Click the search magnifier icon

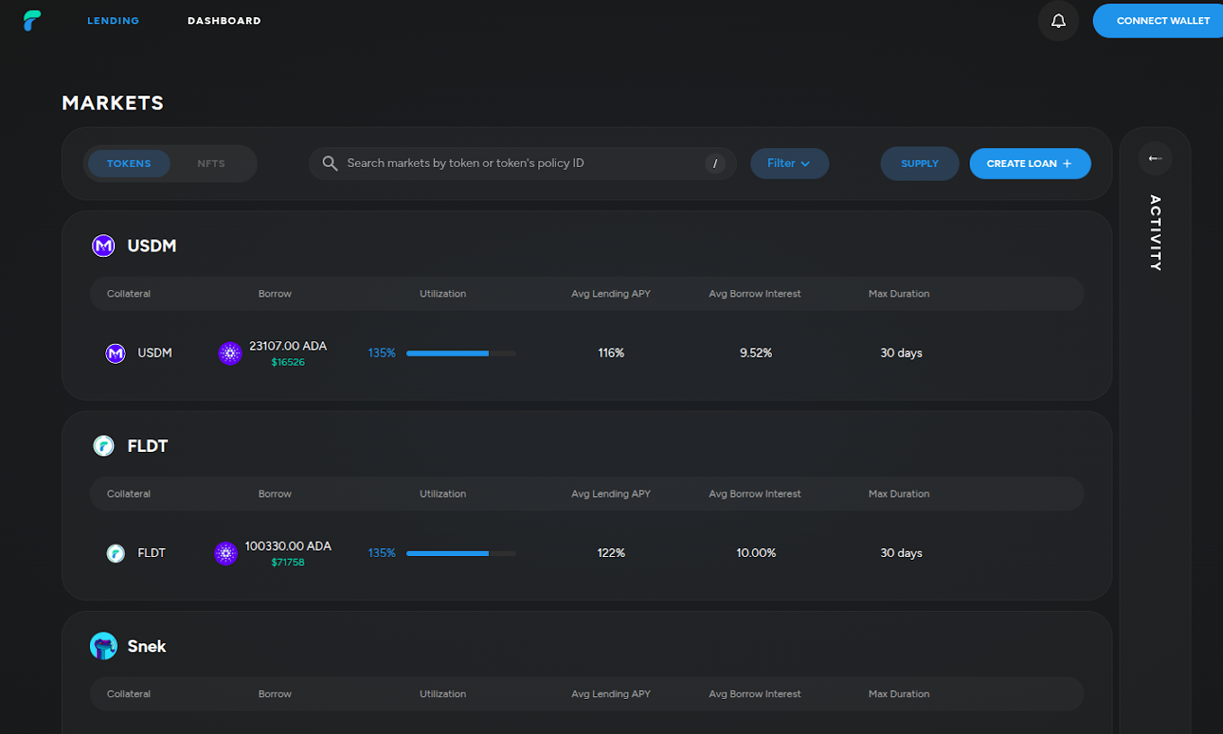point(330,164)
